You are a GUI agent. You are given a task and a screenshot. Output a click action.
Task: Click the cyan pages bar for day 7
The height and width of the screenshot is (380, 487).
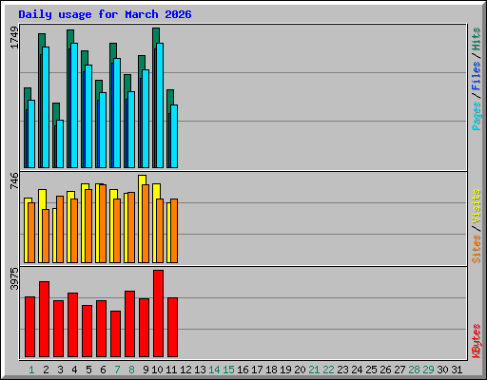pyautogui.click(x=117, y=113)
